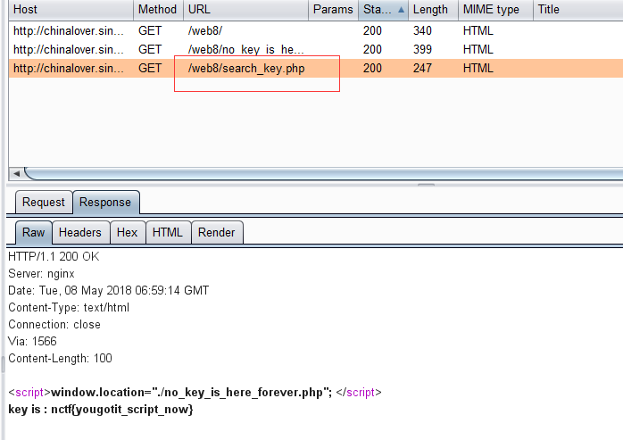Select the /web8/search_key.php request row
623x440 pixels.
click(245, 68)
